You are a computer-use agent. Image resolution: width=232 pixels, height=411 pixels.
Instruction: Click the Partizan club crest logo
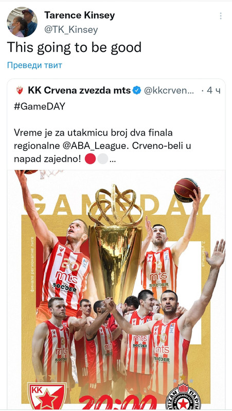[183, 396]
